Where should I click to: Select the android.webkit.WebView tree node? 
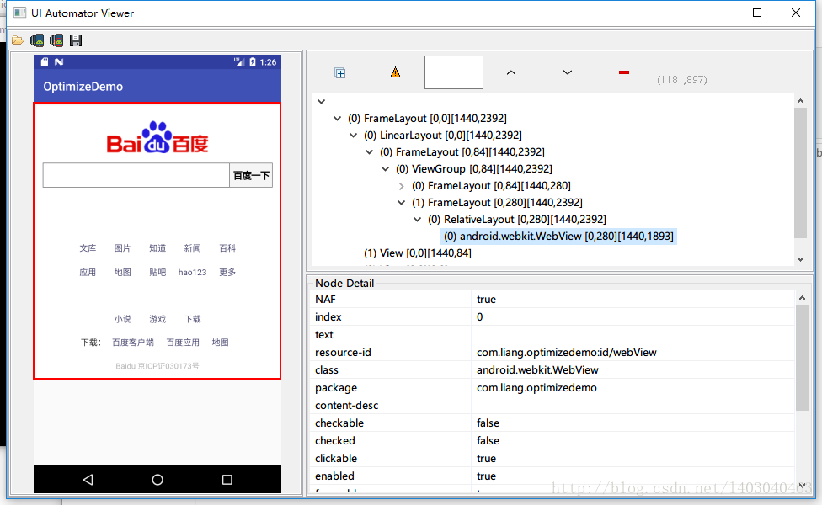(x=559, y=237)
